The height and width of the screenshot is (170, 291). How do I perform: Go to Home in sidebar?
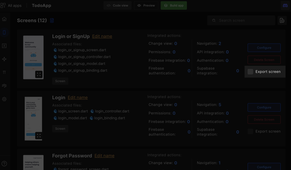pos(4,19)
